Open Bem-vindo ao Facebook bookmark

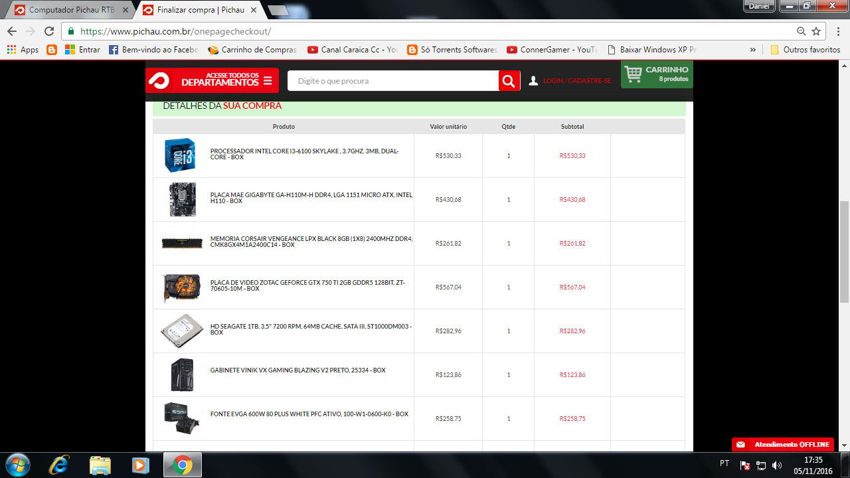click(x=153, y=50)
